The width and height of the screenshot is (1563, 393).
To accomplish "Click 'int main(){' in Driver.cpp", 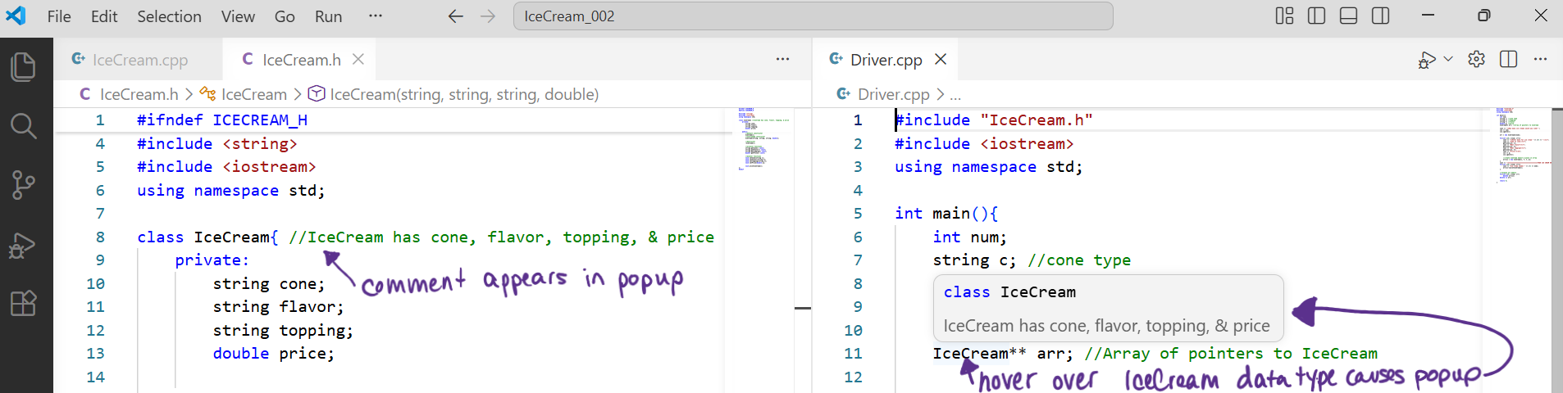I will (x=946, y=214).
